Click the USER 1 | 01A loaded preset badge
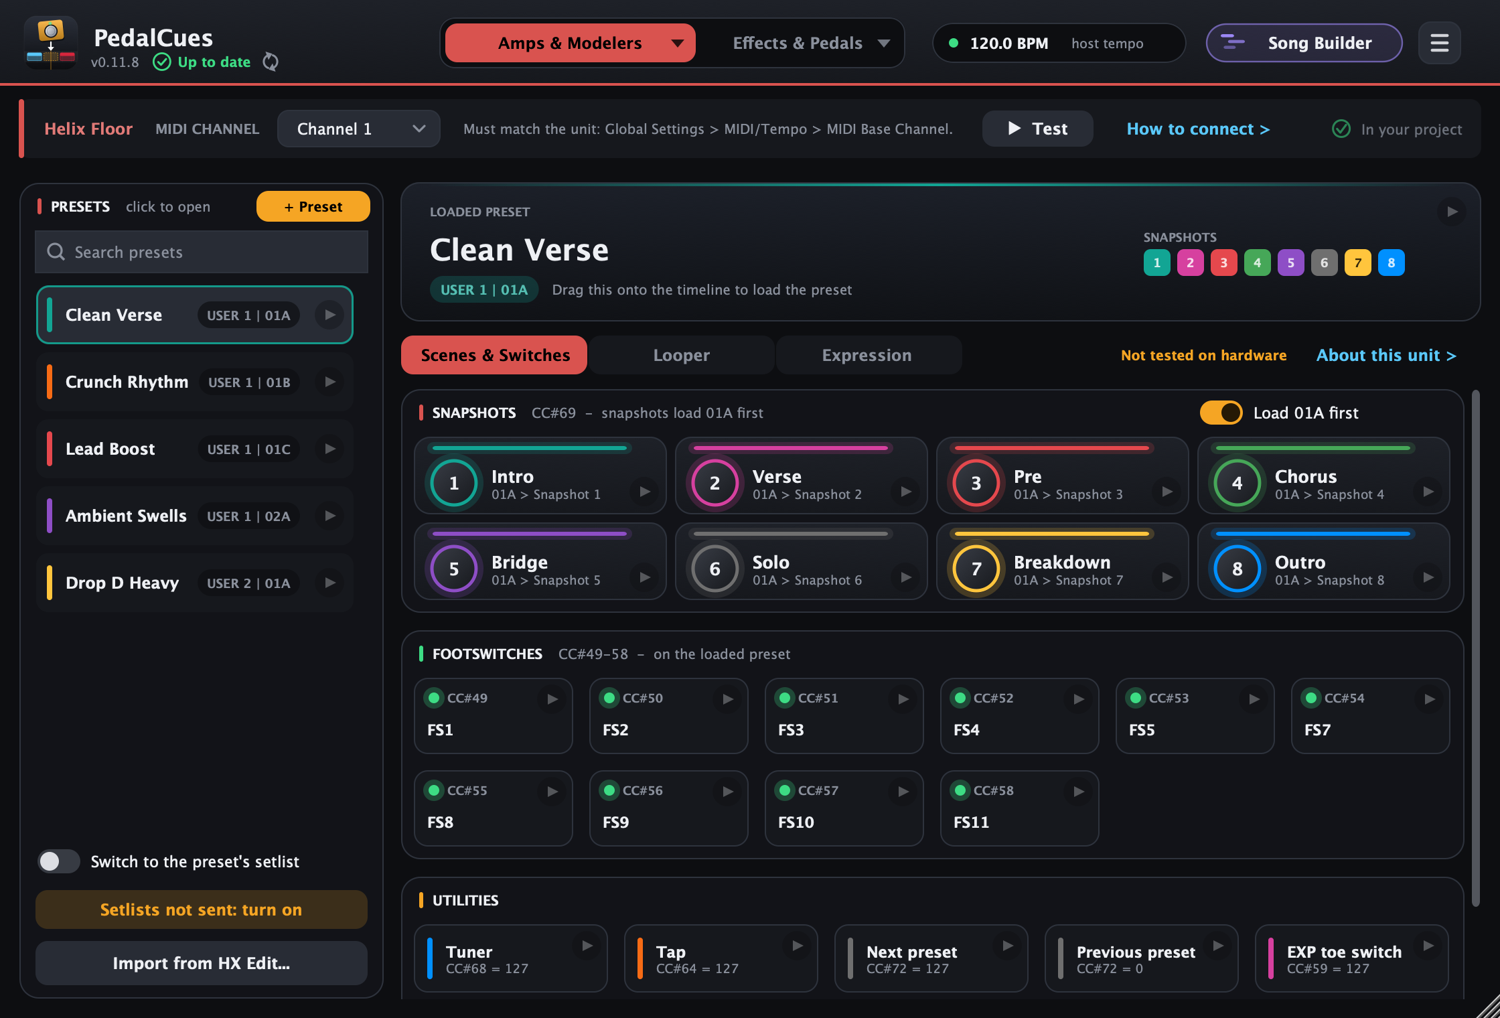This screenshot has height=1018, width=1500. (483, 289)
